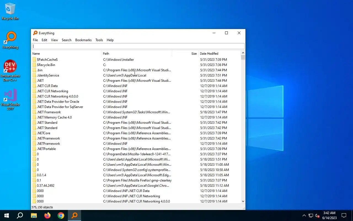Click the .NETPortable folder icon
The height and width of the screenshot is (221, 353).
(34, 149)
